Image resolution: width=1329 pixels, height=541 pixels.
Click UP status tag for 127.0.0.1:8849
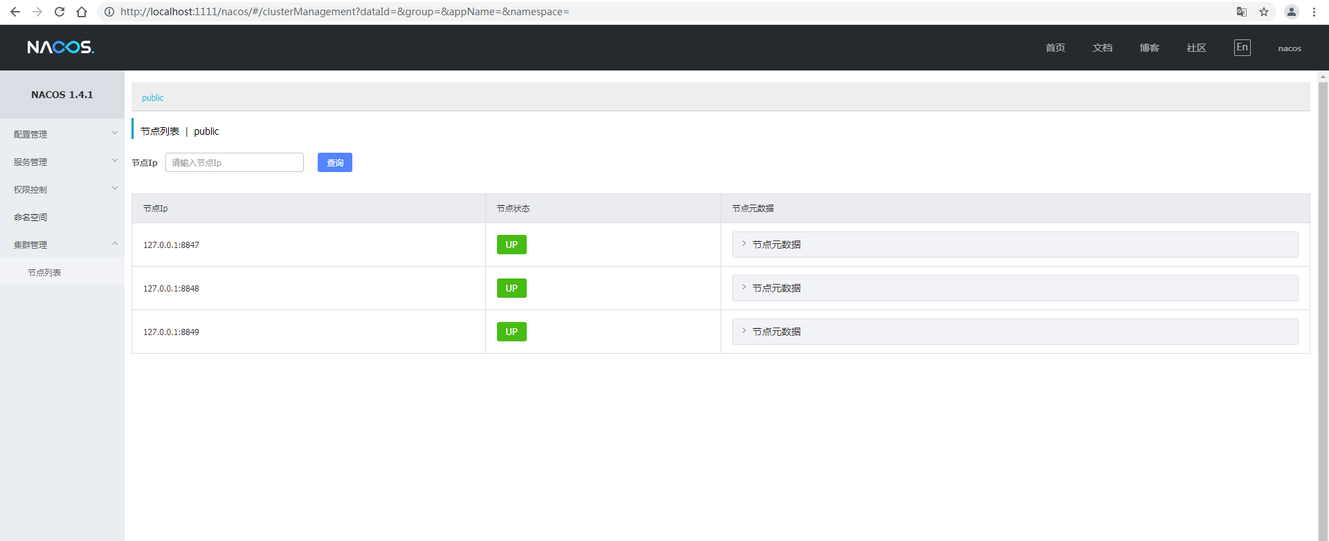coord(512,332)
